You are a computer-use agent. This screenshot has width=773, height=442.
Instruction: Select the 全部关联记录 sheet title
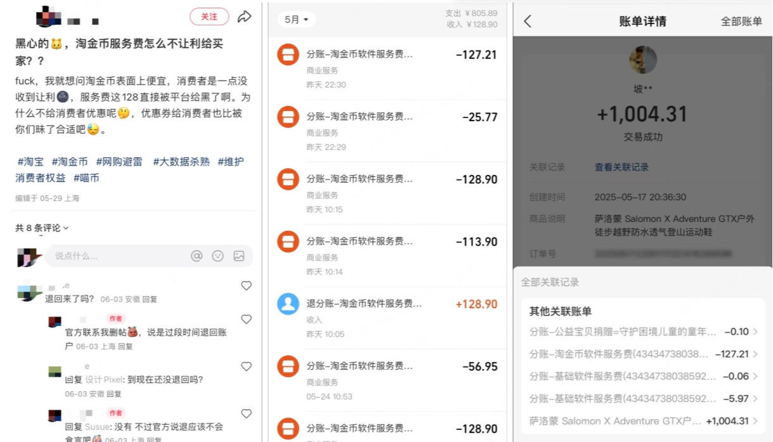550,282
